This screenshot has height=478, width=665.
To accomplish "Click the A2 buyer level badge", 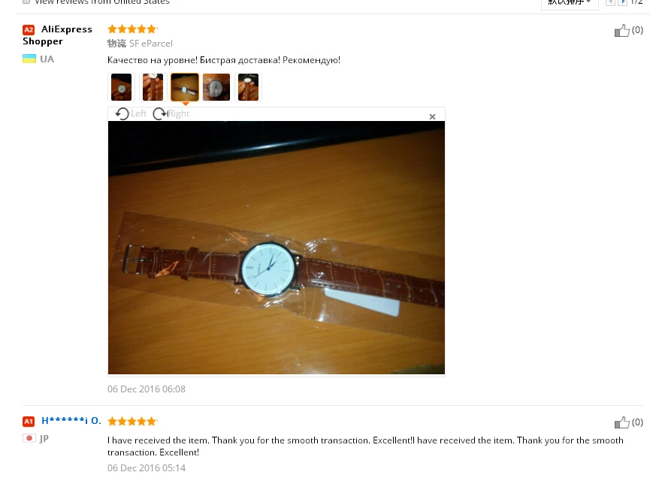I will click(29, 30).
